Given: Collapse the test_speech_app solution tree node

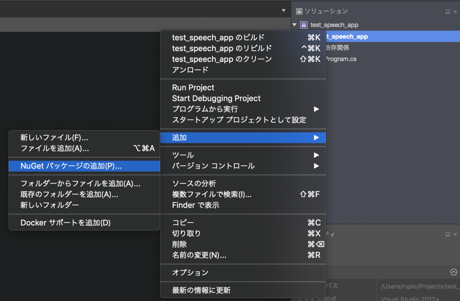Looking at the screenshot, I should click(x=294, y=25).
